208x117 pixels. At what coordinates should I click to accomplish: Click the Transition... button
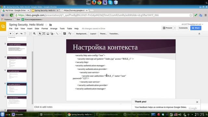(x=114, y=34)
